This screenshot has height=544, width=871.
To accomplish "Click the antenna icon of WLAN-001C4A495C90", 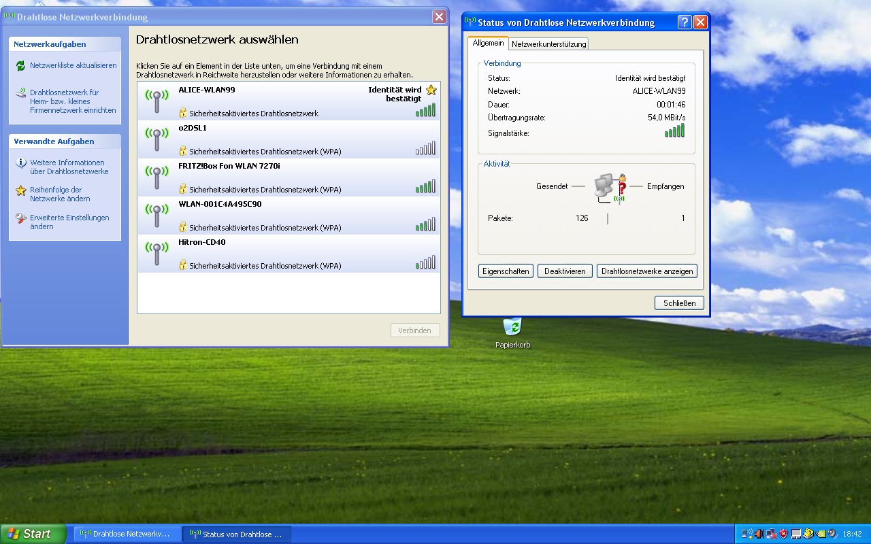I will point(157,216).
